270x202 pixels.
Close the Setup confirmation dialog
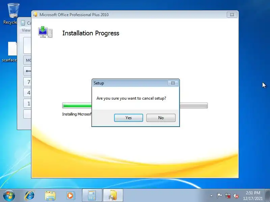point(173,83)
